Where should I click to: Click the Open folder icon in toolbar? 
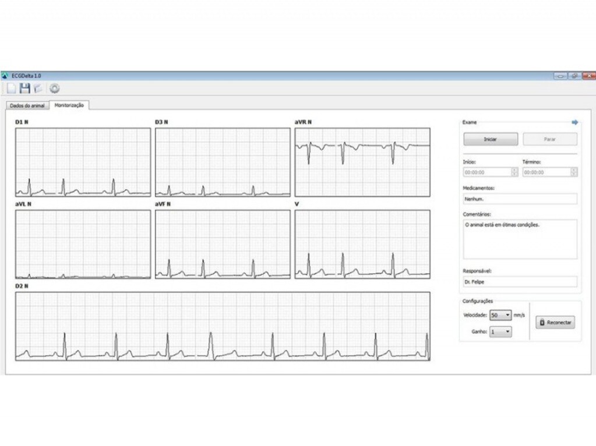38,89
